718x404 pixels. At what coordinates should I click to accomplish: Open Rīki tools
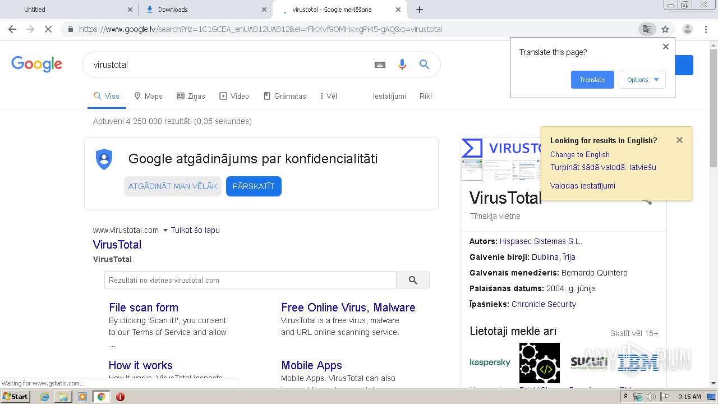pyautogui.click(x=426, y=96)
